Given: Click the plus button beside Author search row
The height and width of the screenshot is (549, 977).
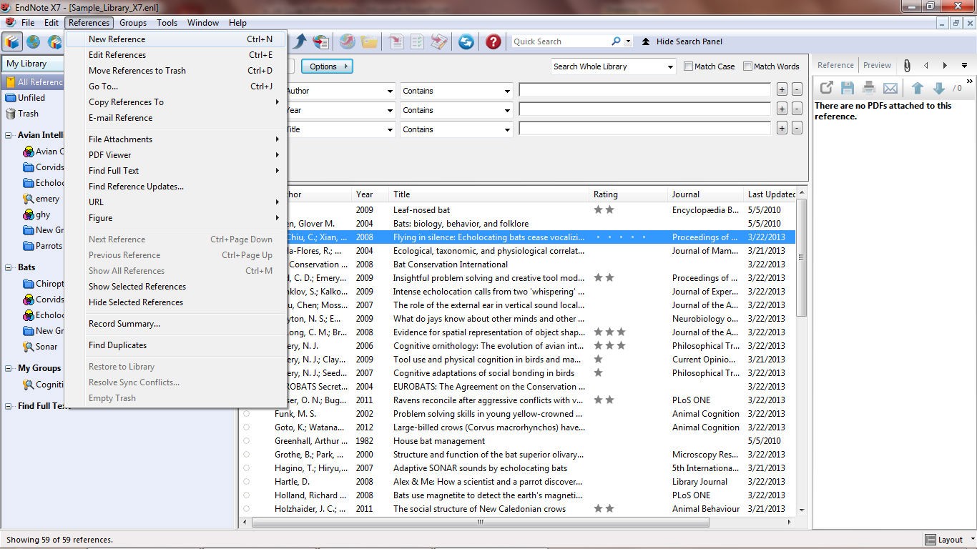Looking at the screenshot, I should [x=782, y=90].
